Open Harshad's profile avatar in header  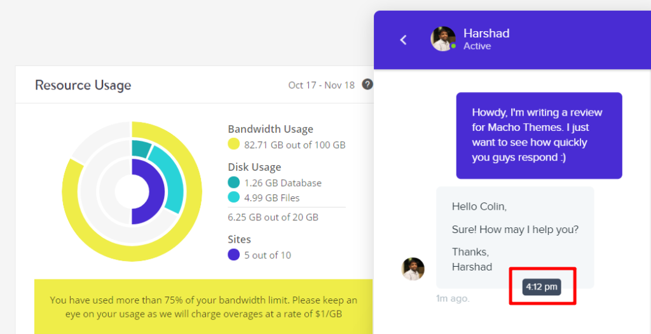443,39
